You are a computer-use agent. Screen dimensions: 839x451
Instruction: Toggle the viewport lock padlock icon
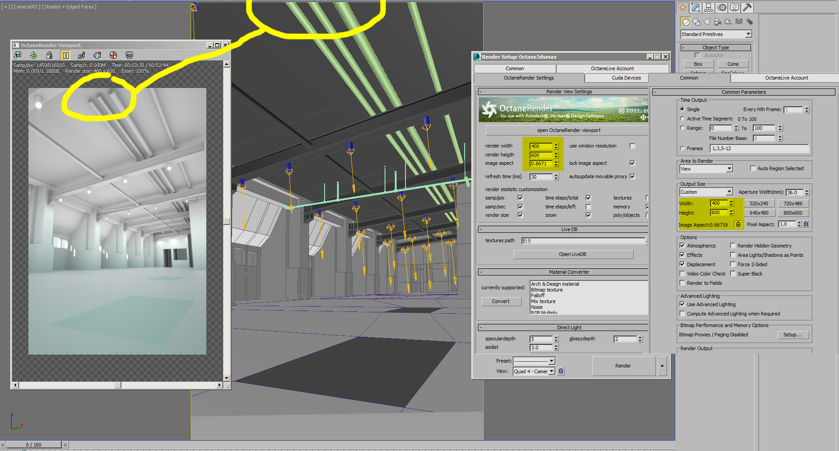49,55
